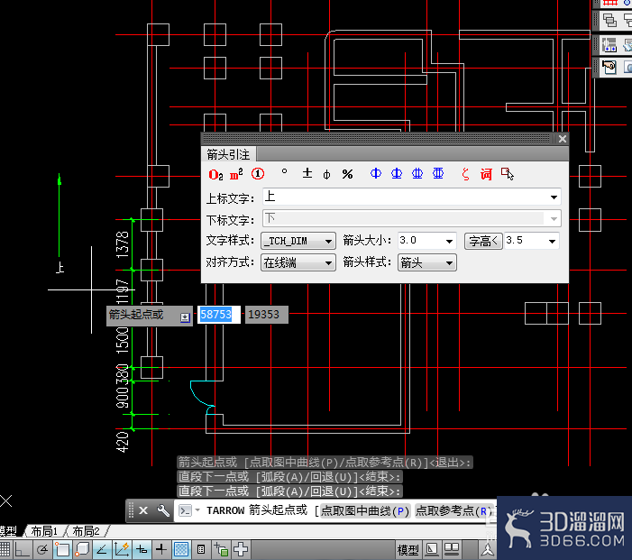Toggle lineweight display in status bar
The height and width of the screenshot is (560, 632).
pos(161,549)
